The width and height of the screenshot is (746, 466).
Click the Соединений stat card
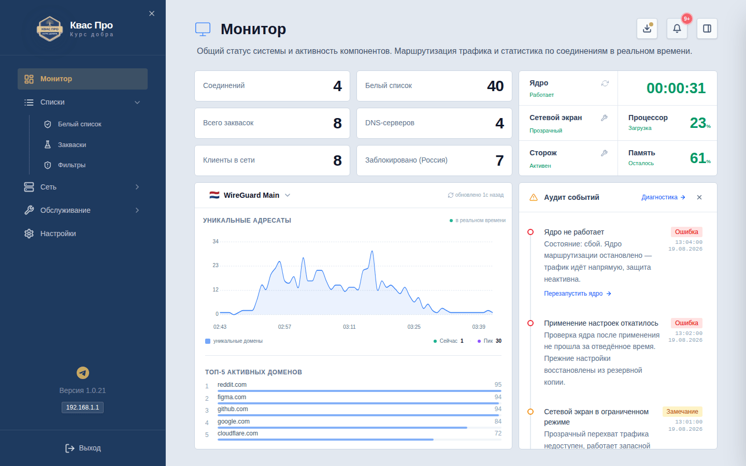[272, 86]
